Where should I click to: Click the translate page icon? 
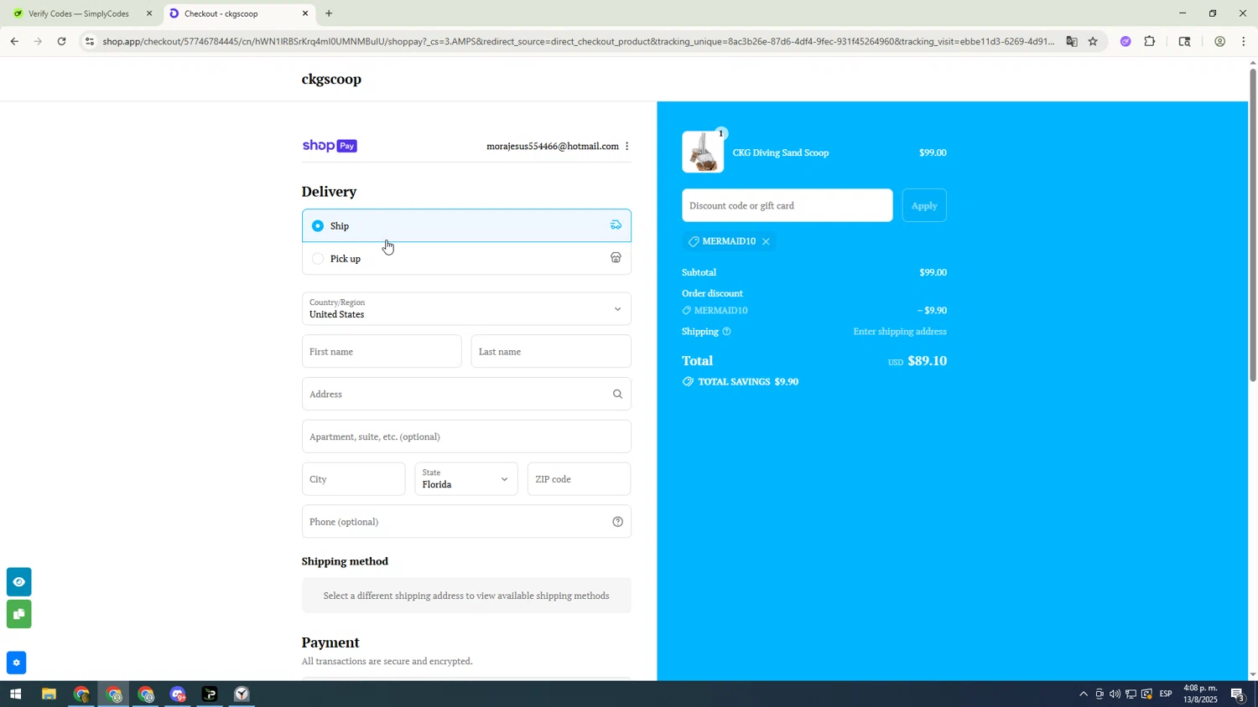pos(1071,42)
